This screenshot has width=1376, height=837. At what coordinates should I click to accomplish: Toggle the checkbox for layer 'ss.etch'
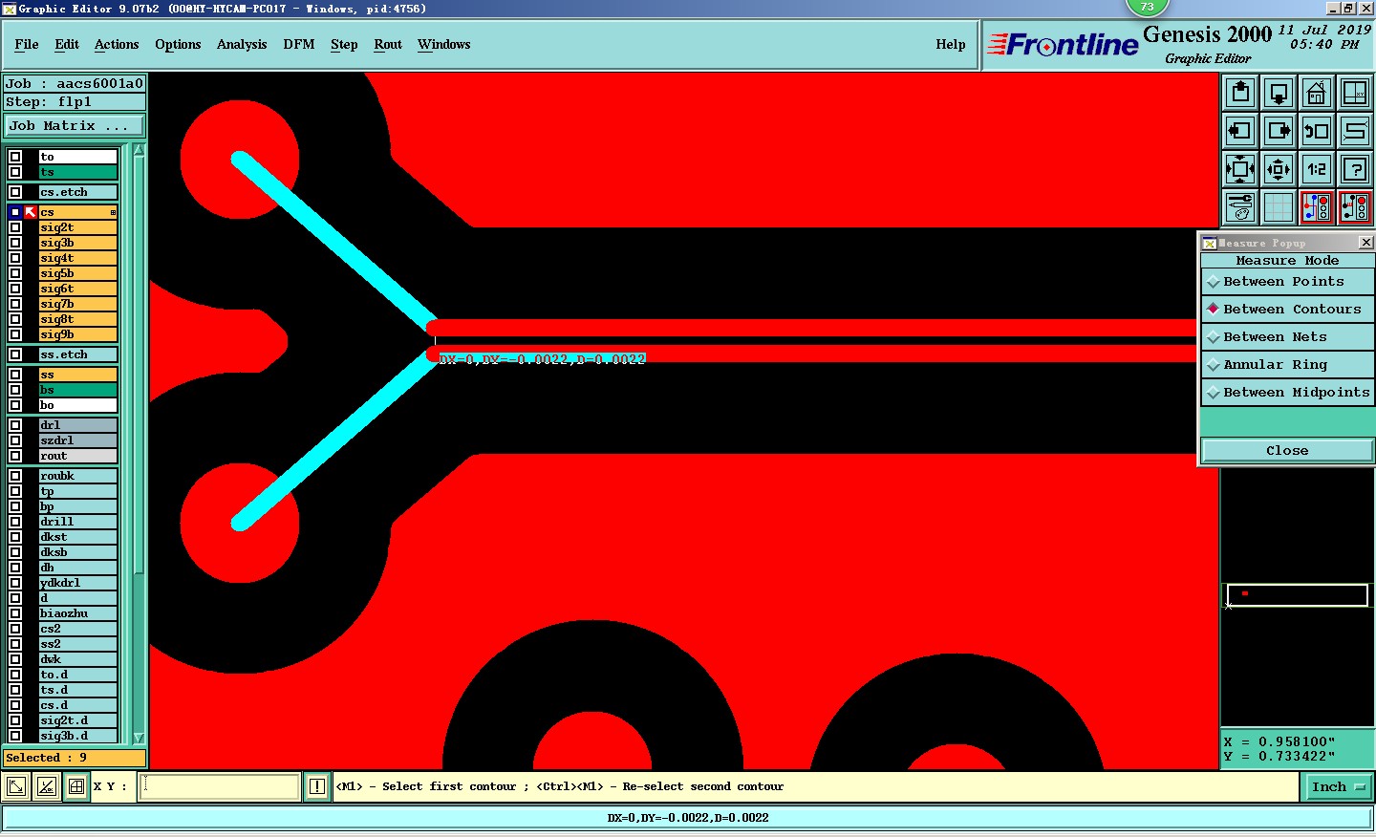coord(15,354)
